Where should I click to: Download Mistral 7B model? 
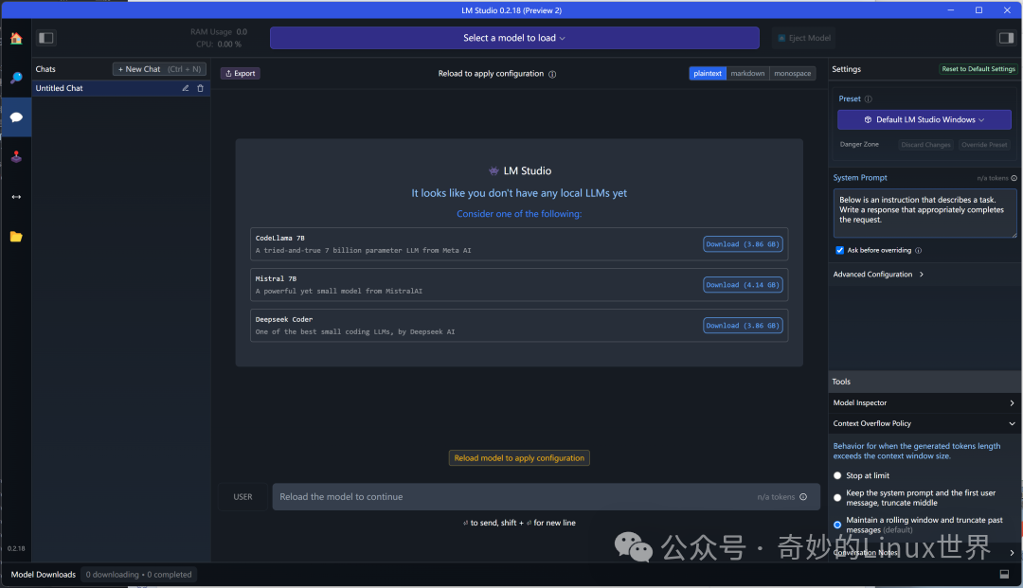point(743,285)
